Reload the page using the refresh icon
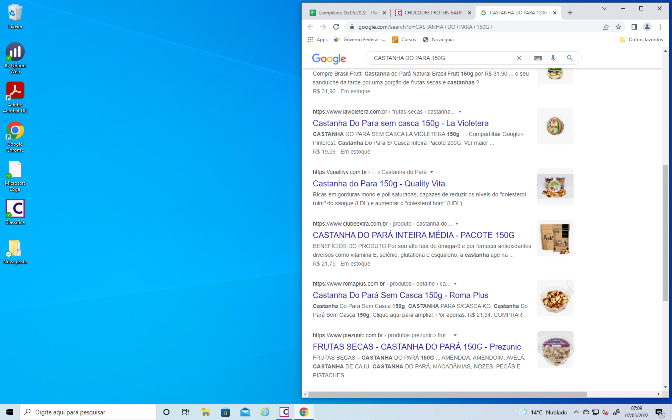Image resolution: width=672 pixels, height=420 pixels. 336,27
